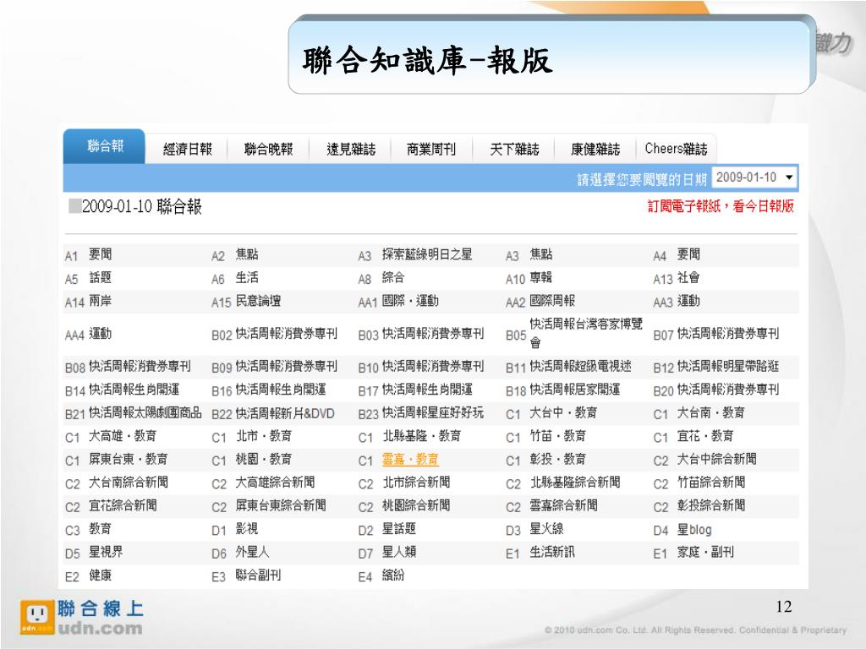Image resolution: width=866 pixels, height=649 pixels.
Task: Click the red 訂閱電子報紙，看今日報版 link
Action: pos(721,206)
